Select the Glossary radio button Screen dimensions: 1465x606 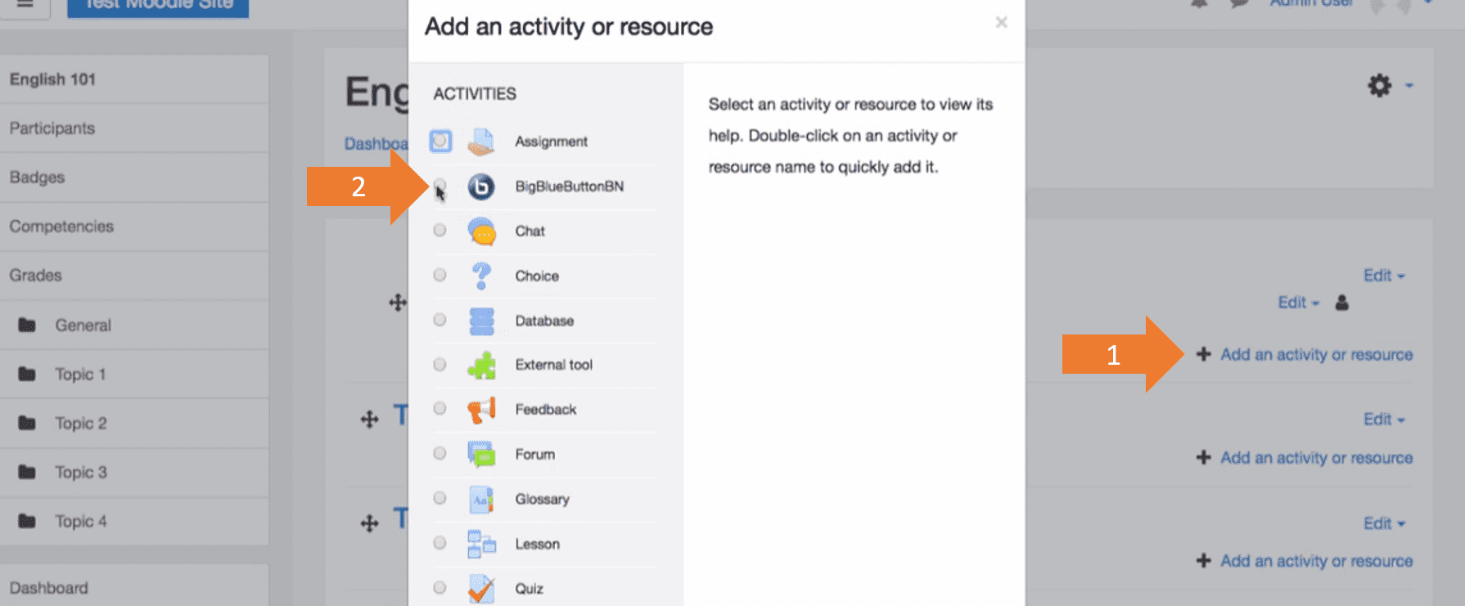click(439, 498)
